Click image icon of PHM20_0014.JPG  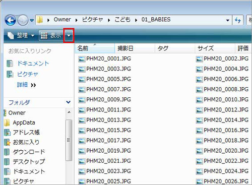pos(199,120)
